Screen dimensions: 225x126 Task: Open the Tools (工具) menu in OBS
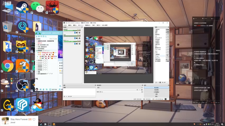(93, 25)
